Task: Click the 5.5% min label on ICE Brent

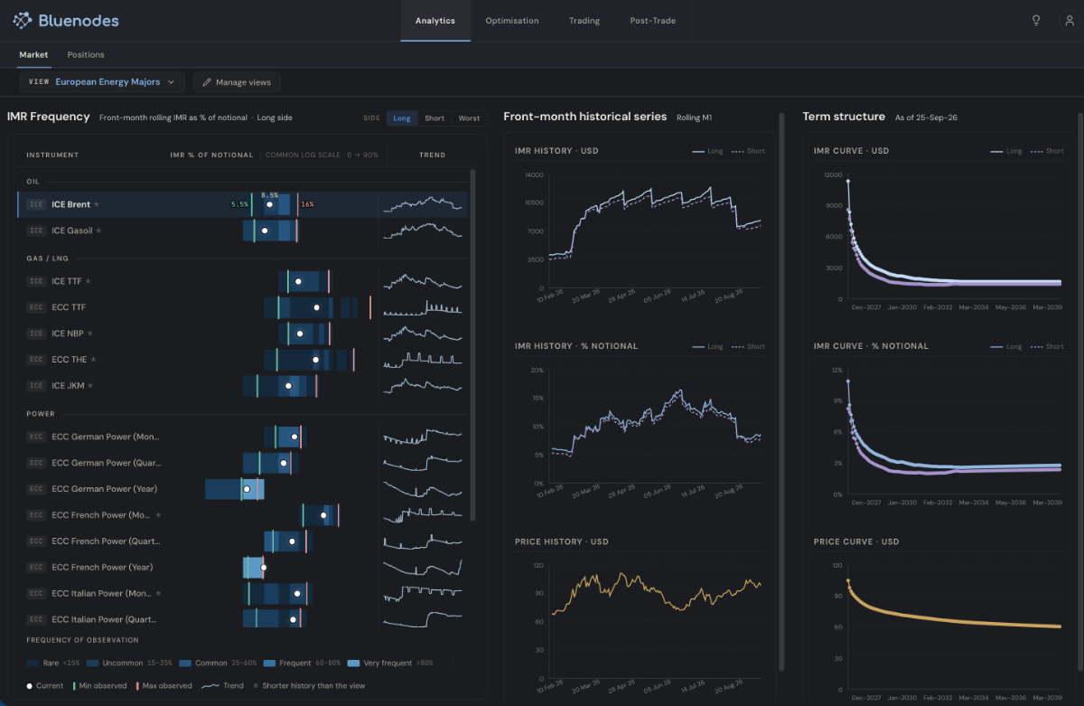Action: pyautogui.click(x=239, y=204)
